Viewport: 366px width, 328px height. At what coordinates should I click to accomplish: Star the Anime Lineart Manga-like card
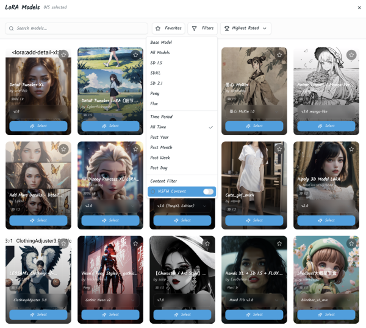(351, 55)
